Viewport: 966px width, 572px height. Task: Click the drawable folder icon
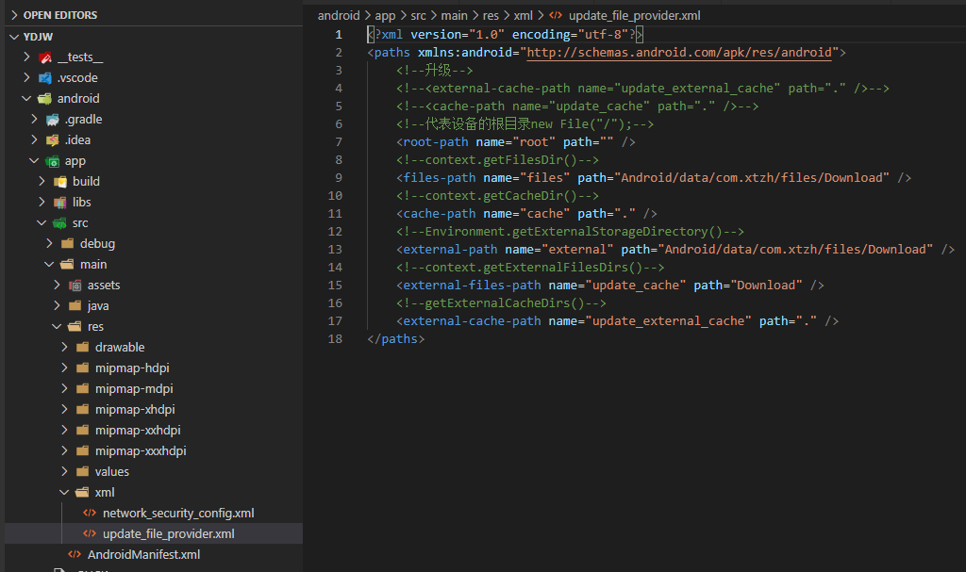pyautogui.click(x=83, y=348)
